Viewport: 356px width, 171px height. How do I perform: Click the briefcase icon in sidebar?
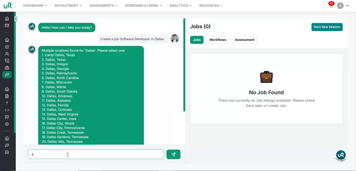pos(7,68)
